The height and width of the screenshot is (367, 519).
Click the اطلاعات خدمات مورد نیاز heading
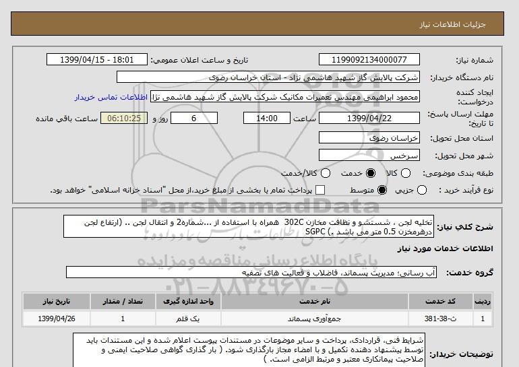pos(445,248)
